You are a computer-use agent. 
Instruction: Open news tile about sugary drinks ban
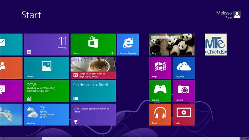tap(93, 68)
